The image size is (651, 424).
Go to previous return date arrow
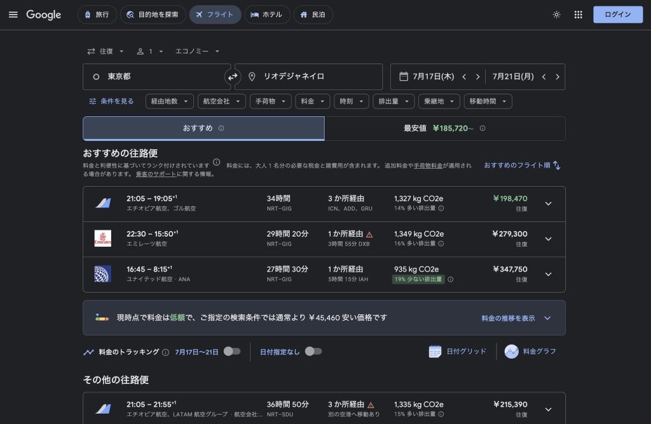point(544,77)
